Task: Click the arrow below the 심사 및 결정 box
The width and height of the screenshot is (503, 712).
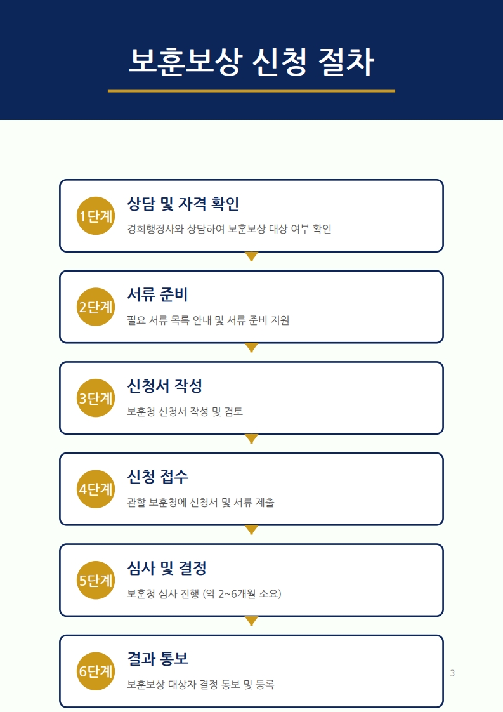Action: pos(251,621)
